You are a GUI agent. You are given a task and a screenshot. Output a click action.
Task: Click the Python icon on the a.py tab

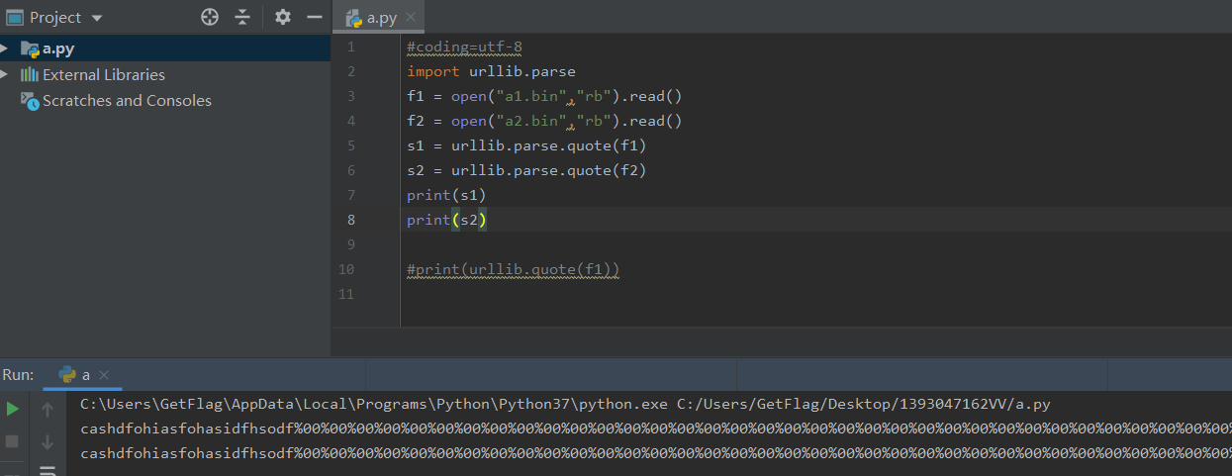(354, 18)
